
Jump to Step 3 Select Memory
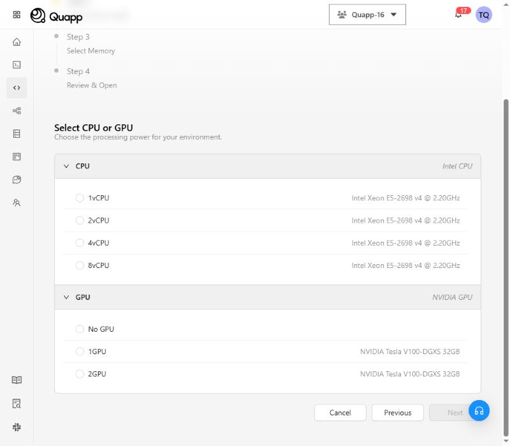(x=91, y=43)
